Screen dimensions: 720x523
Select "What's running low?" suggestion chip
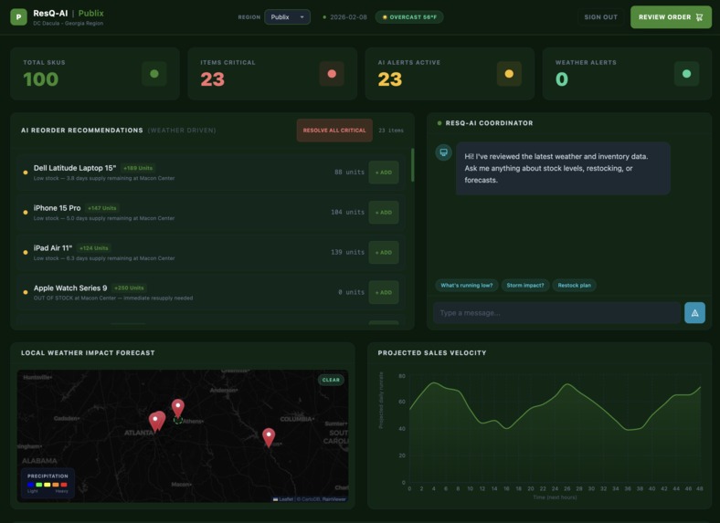click(467, 286)
